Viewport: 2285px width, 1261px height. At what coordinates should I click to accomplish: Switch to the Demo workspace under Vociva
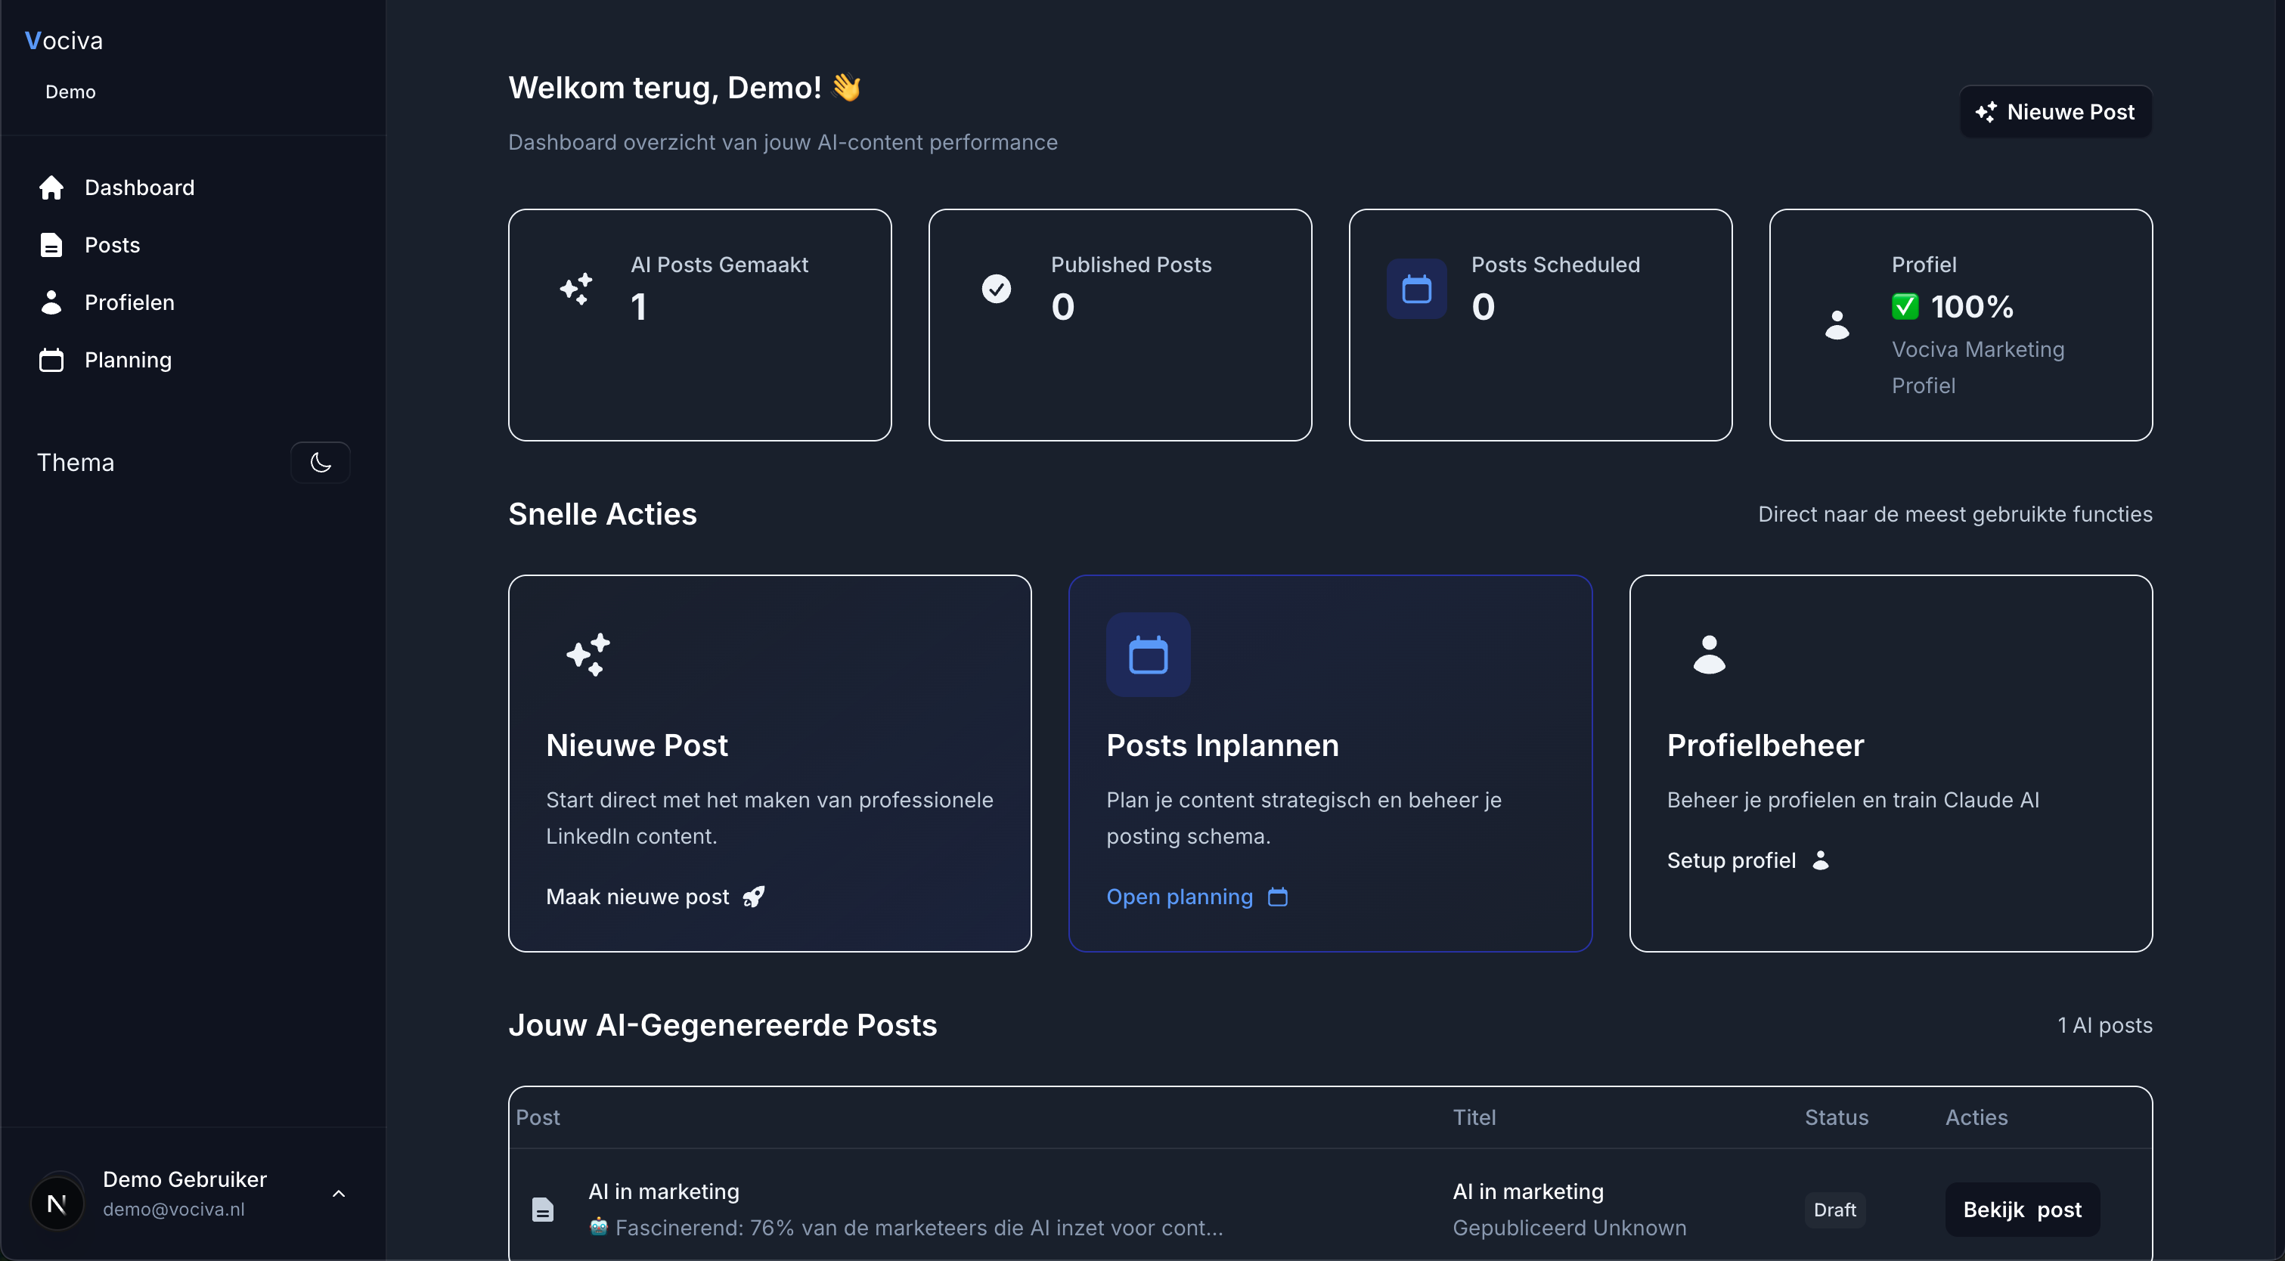pyautogui.click(x=71, y=91)
